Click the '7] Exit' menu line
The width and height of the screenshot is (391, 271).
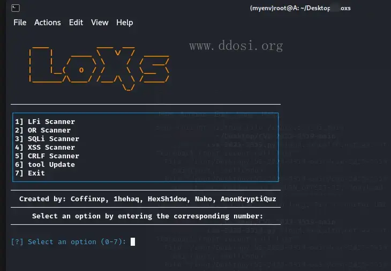(x=29, y=173)
